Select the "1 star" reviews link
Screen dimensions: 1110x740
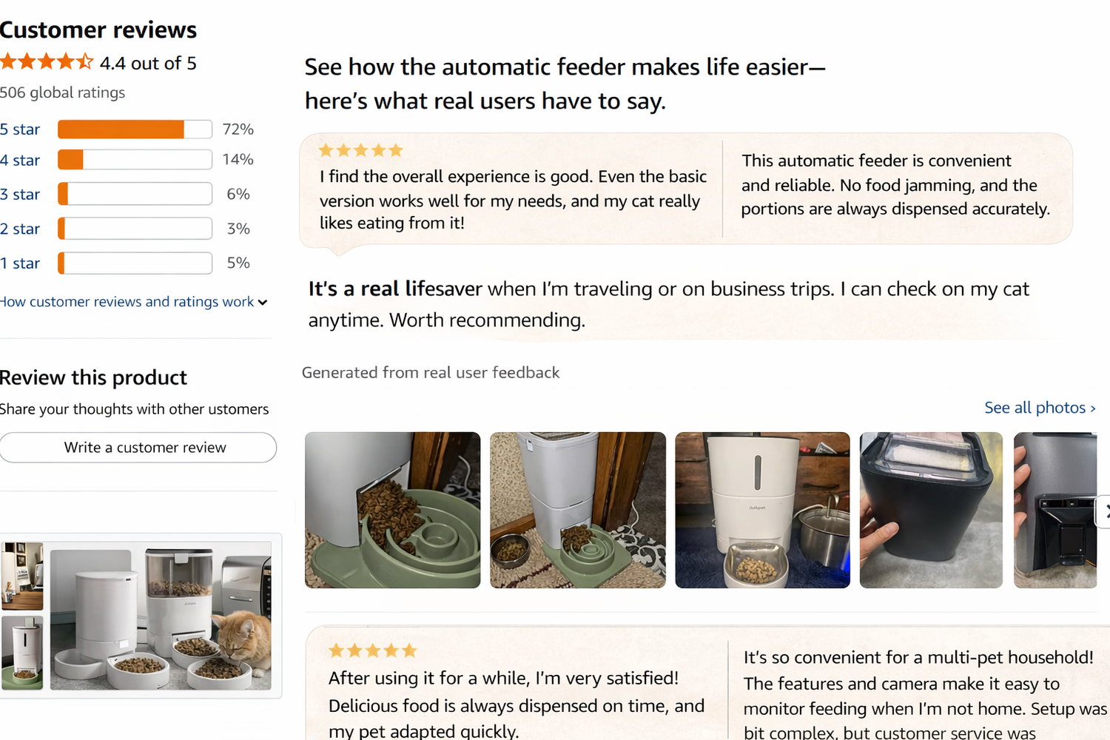(x=20, y=263)
